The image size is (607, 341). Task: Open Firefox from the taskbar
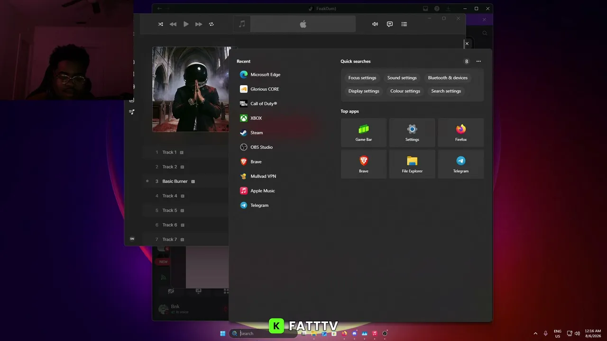tap(344, 333)
